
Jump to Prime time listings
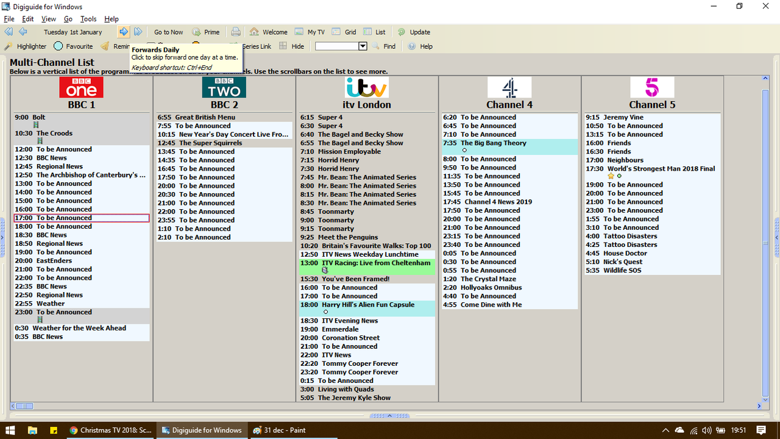pos(206,32)
